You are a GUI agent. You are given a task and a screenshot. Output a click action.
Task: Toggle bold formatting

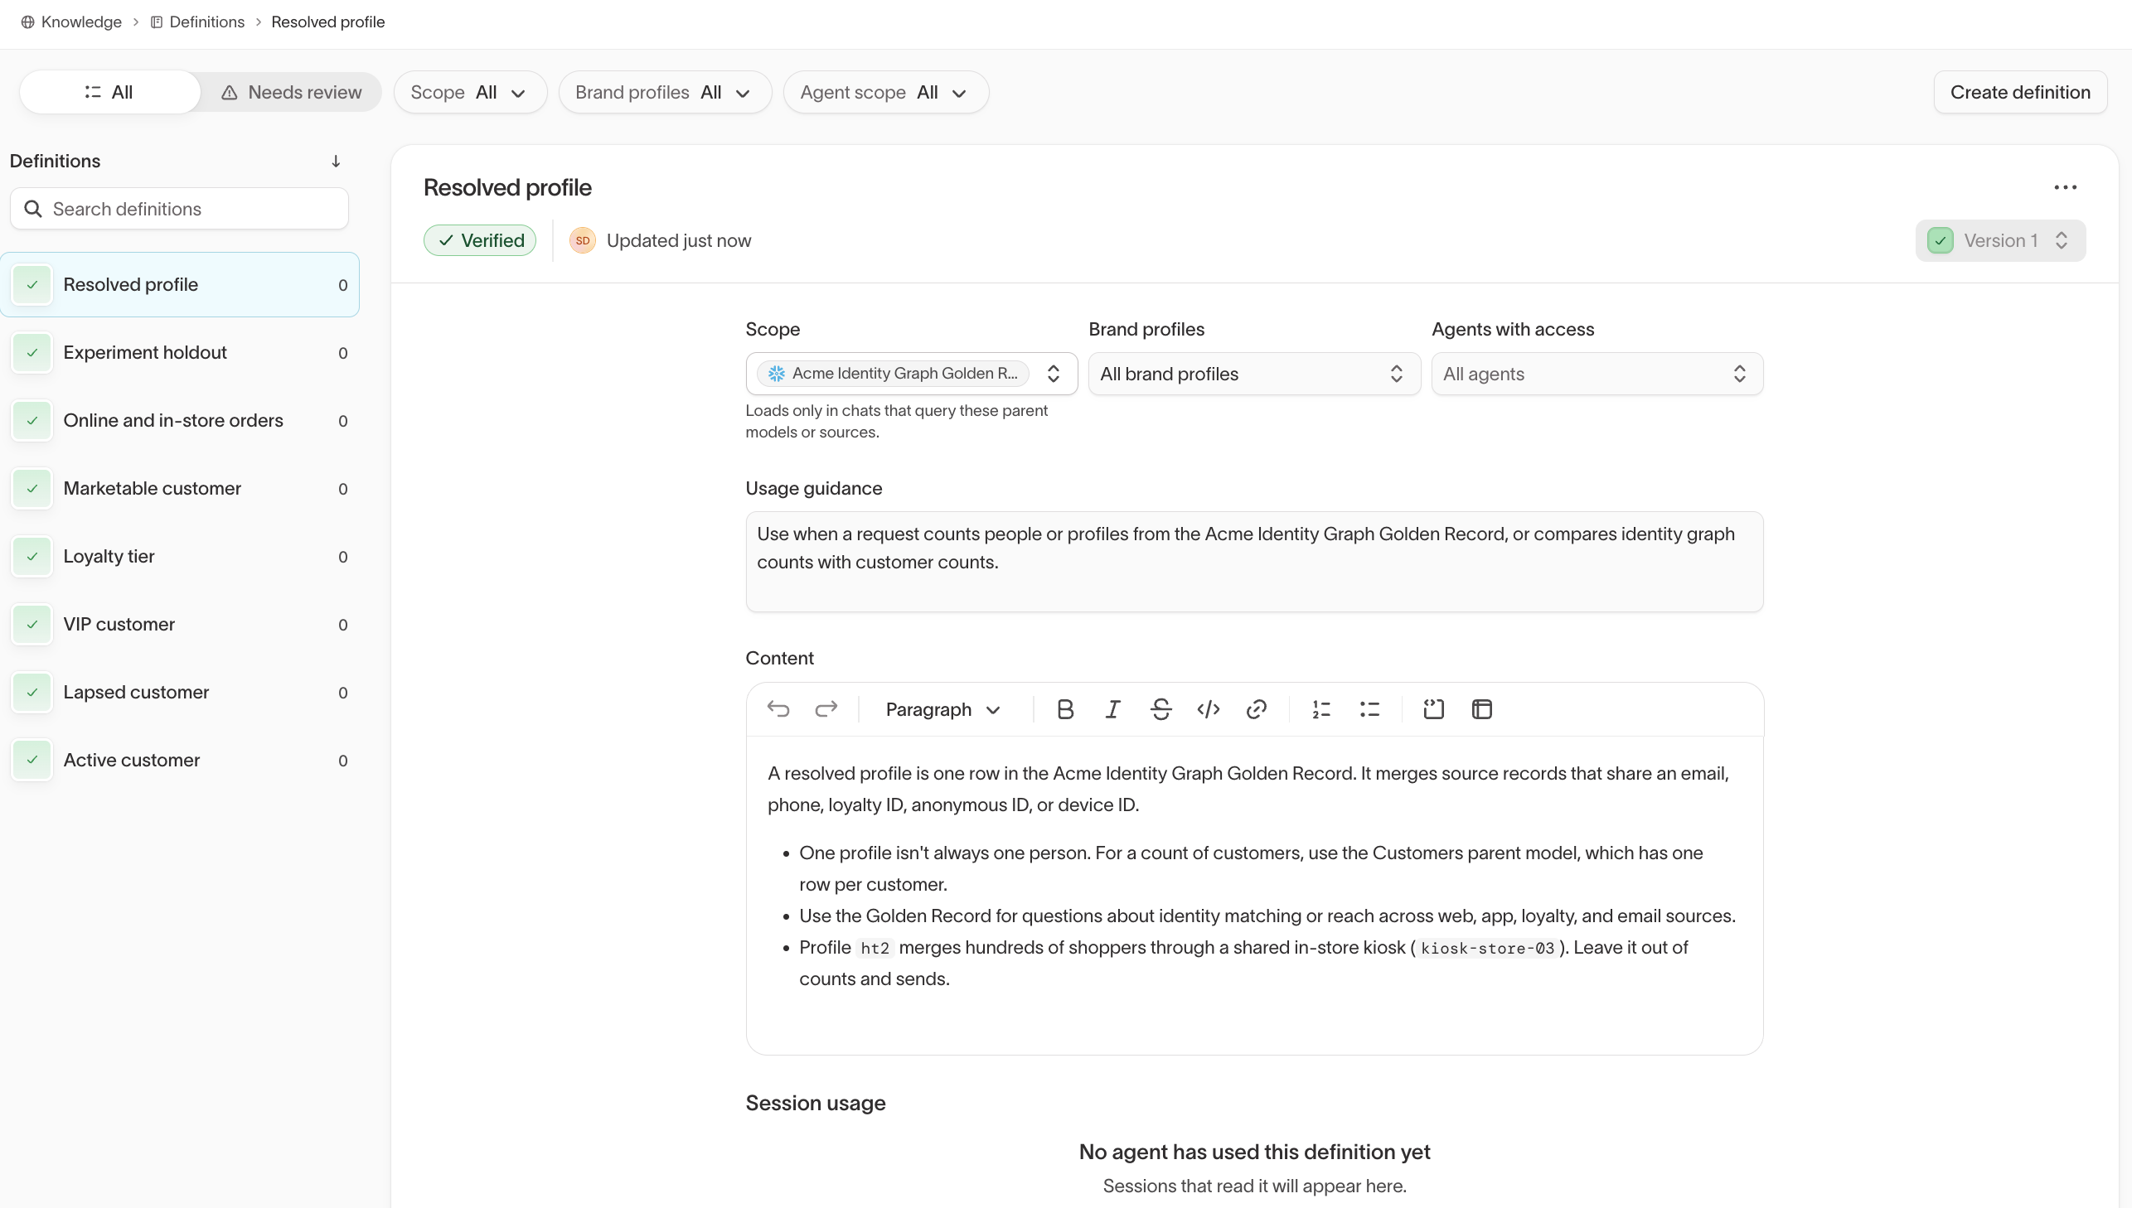pos(1064,709)
